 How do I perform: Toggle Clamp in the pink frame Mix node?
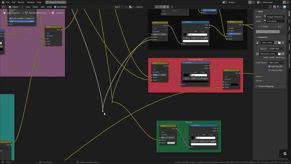(47, 36)
